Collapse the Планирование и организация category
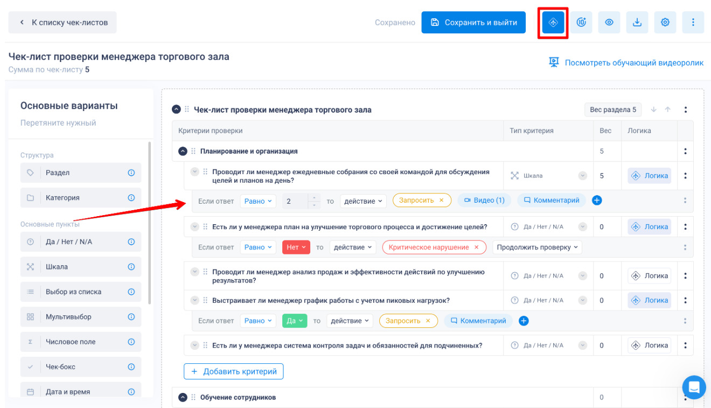711x408 pixels. (183, 151)
